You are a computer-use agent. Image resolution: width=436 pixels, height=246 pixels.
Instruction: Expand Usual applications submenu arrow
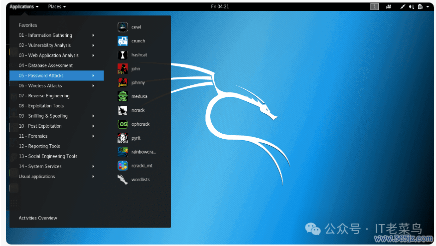point(93,176)
